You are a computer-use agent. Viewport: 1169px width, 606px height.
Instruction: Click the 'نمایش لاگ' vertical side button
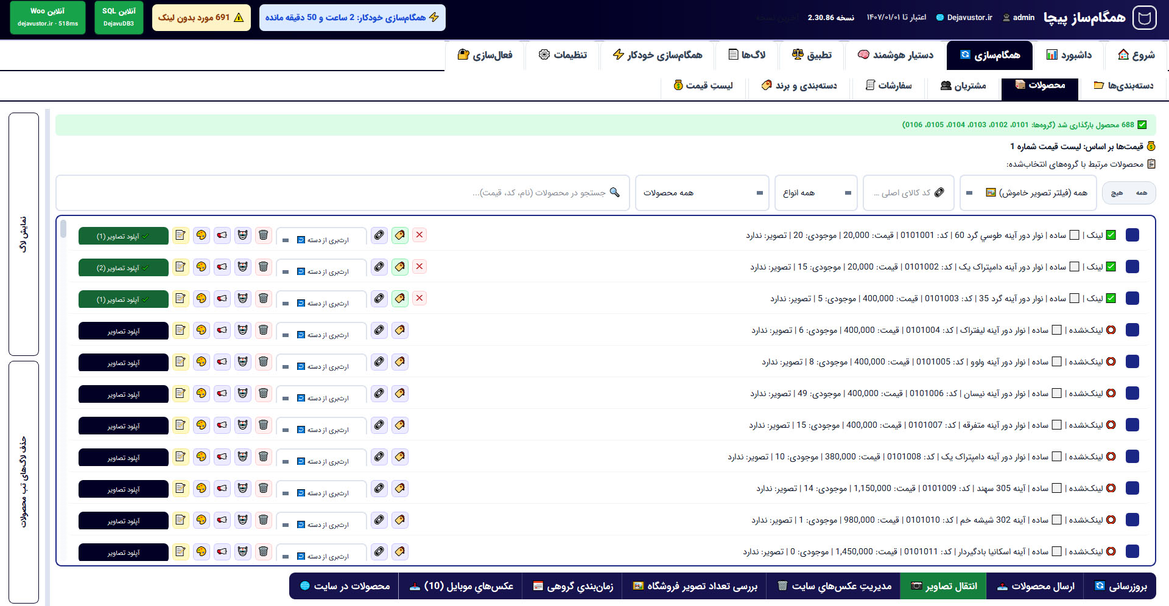(24, 234)
